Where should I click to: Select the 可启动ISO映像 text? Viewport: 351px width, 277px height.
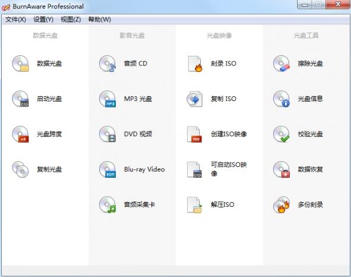[229, 169]
